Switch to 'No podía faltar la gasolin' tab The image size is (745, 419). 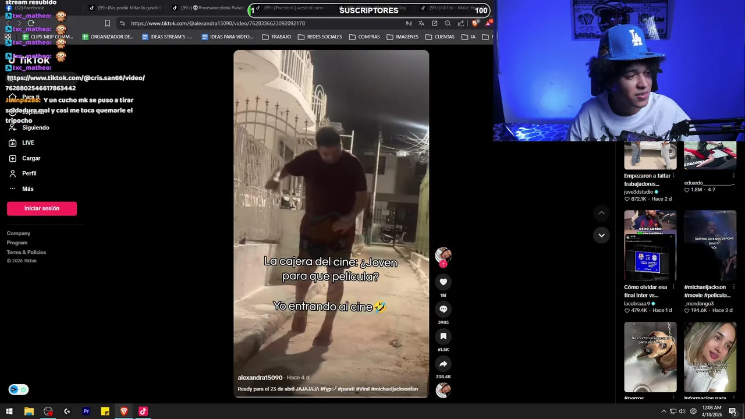tap(124, 8)
